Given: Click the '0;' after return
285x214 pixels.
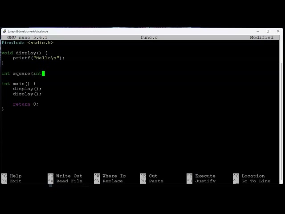Looking at the screenshot, I should 36,104.
